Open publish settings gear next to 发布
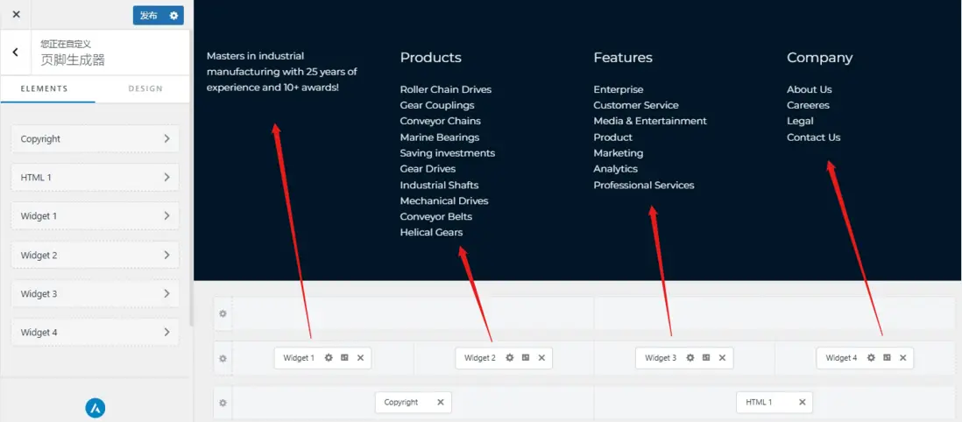The width and height of the screenshot is (962, 422). (x=173, y=15)
